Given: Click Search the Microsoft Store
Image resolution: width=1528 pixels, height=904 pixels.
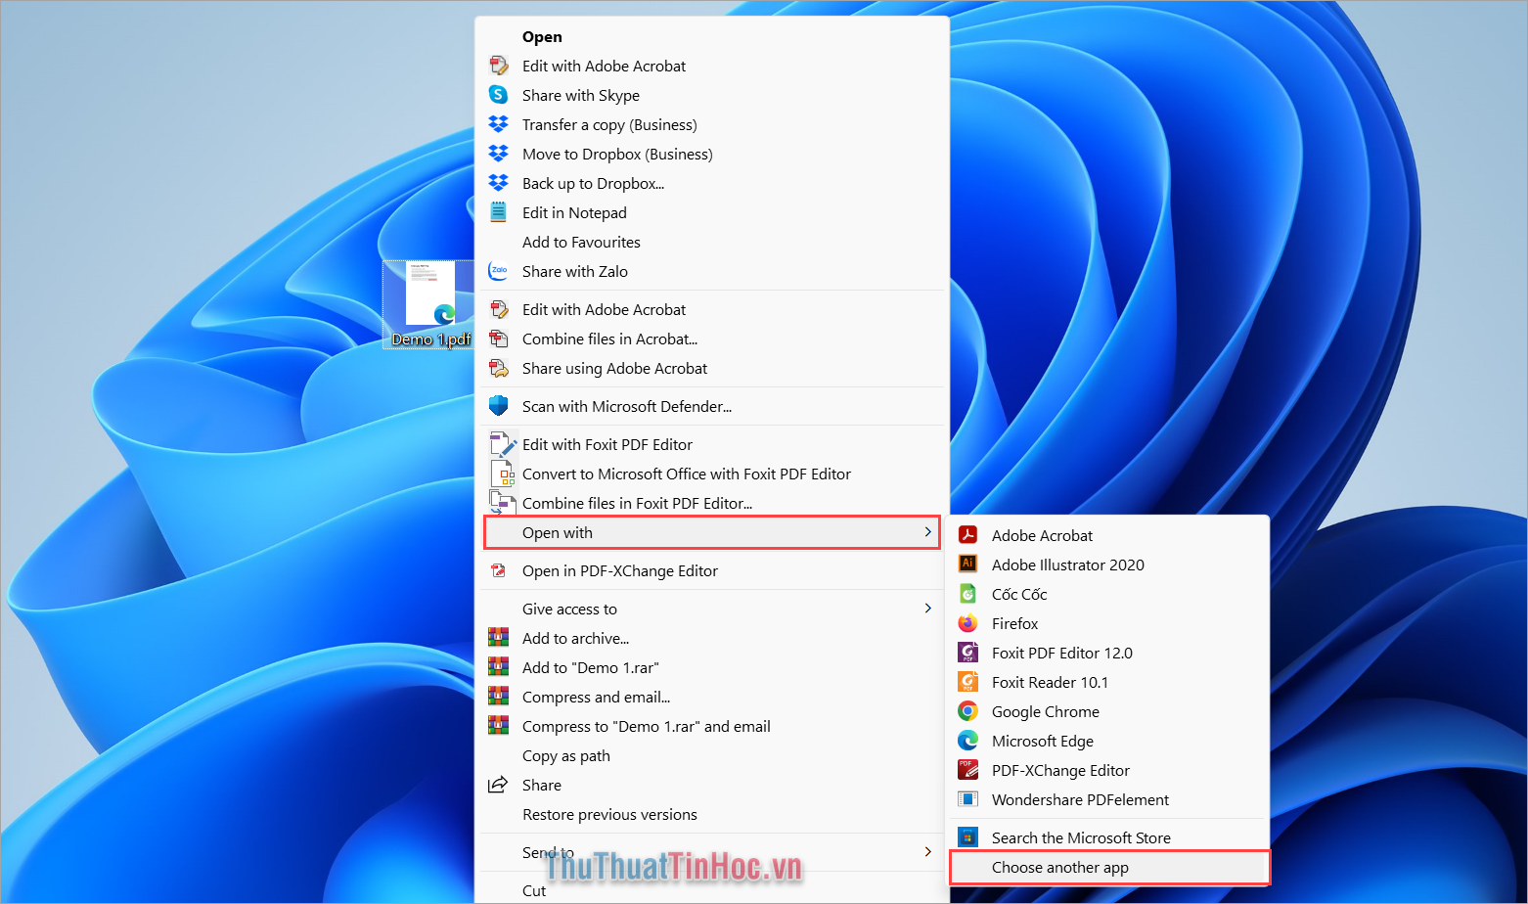Looking at the screenshot, I should click(x=1081, y=836).
